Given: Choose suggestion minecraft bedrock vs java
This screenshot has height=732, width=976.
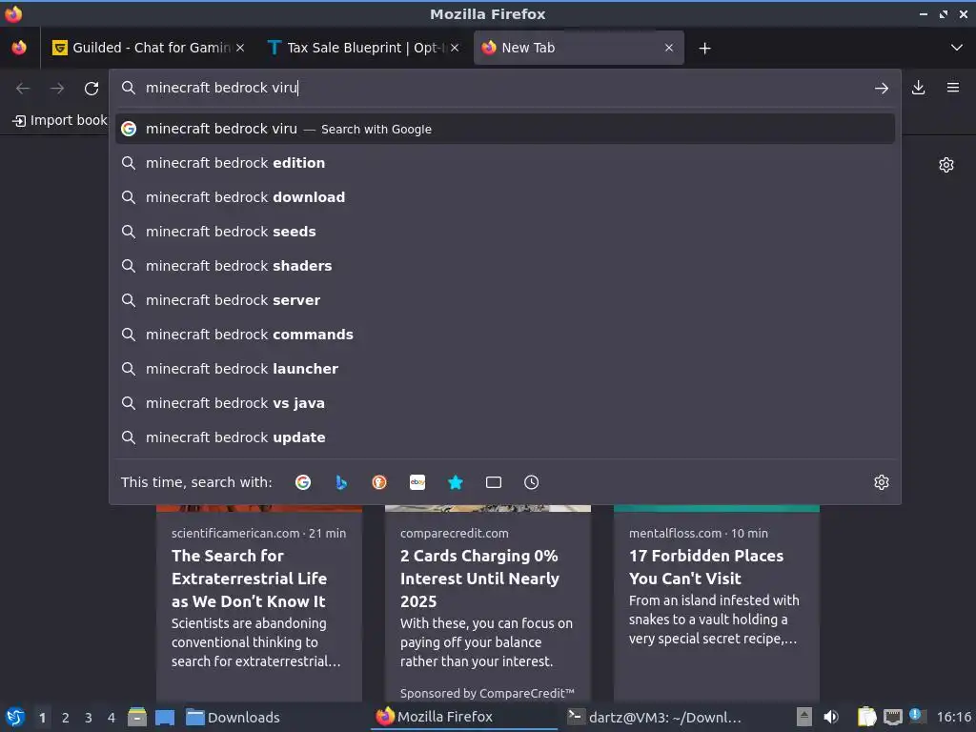Looking at the screenshot, I should click(x=505, y=403).
